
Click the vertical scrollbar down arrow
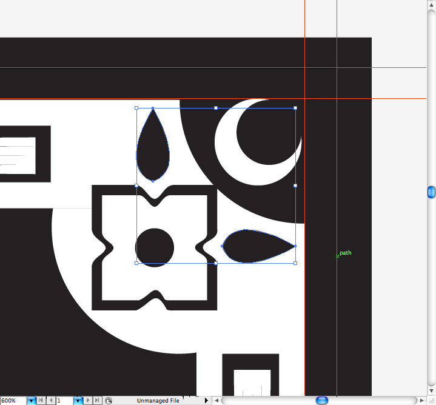tap(431, 391)
